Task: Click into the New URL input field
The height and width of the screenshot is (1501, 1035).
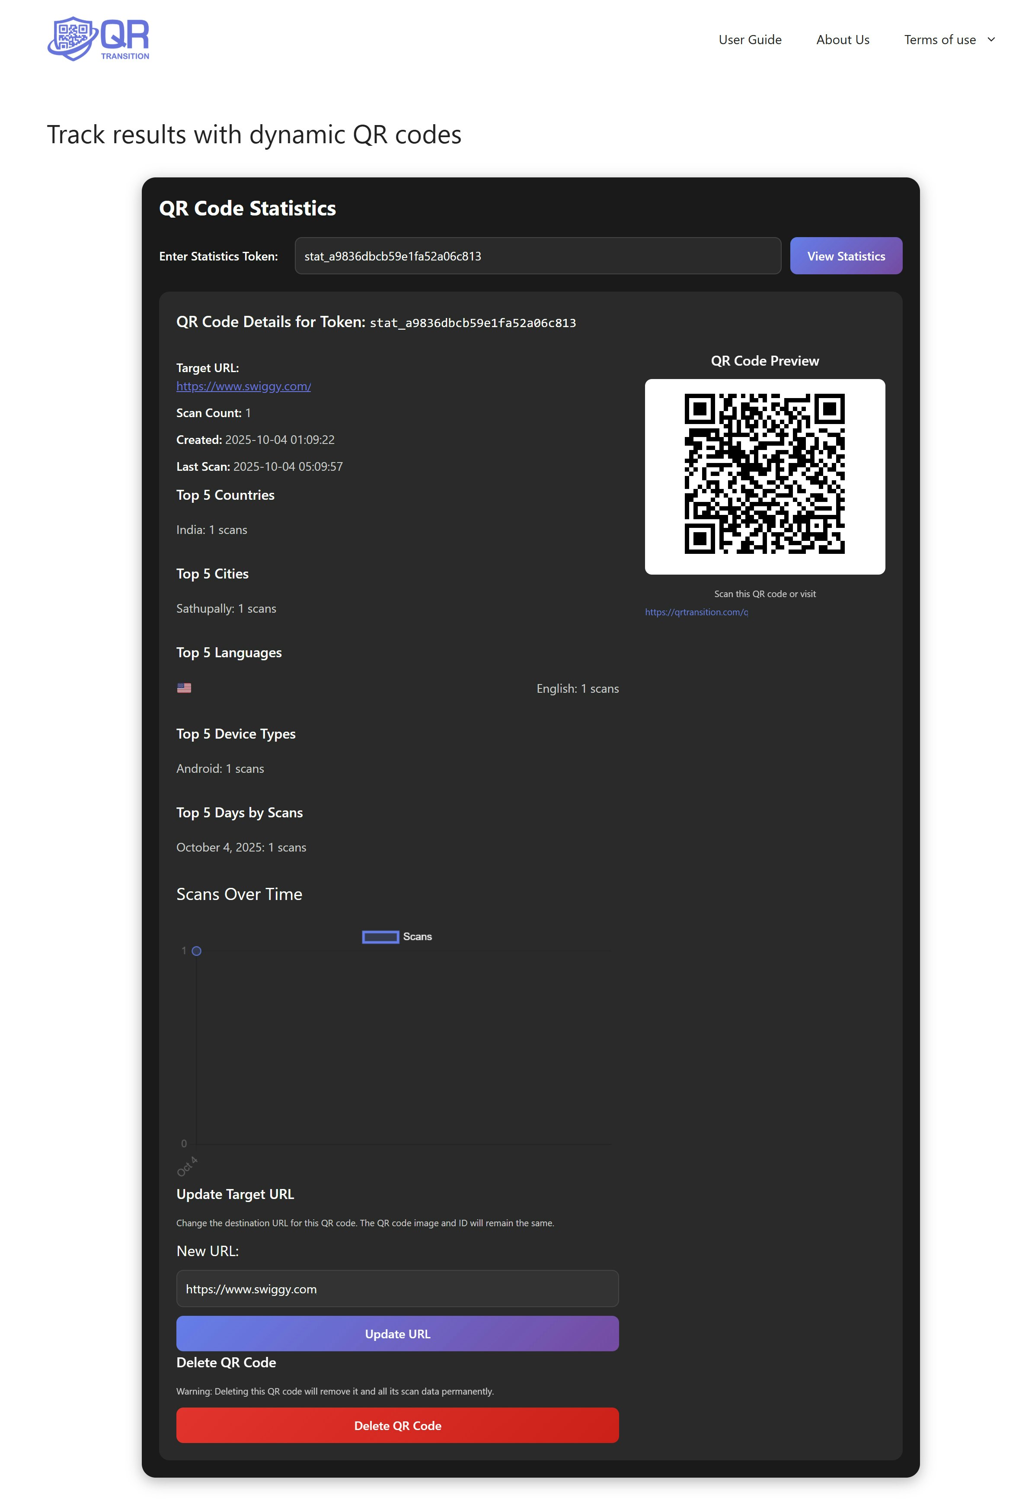Action: click(397, 1289)
